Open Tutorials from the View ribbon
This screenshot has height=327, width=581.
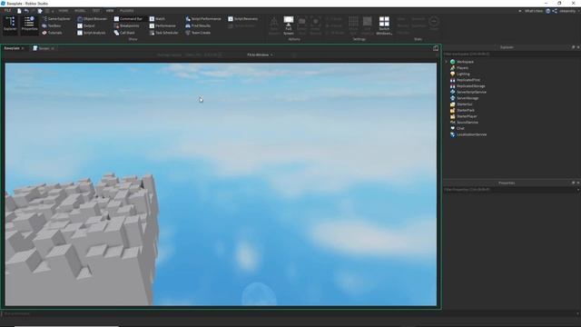click(x=52, y=33)
